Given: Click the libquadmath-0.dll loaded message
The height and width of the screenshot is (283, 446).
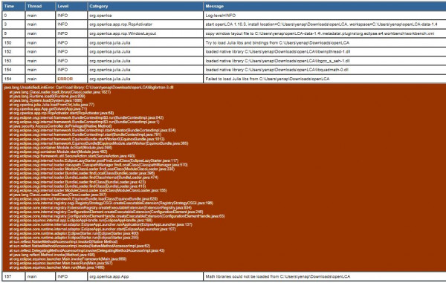Looking at the screenshot, I should coord(325,70).
